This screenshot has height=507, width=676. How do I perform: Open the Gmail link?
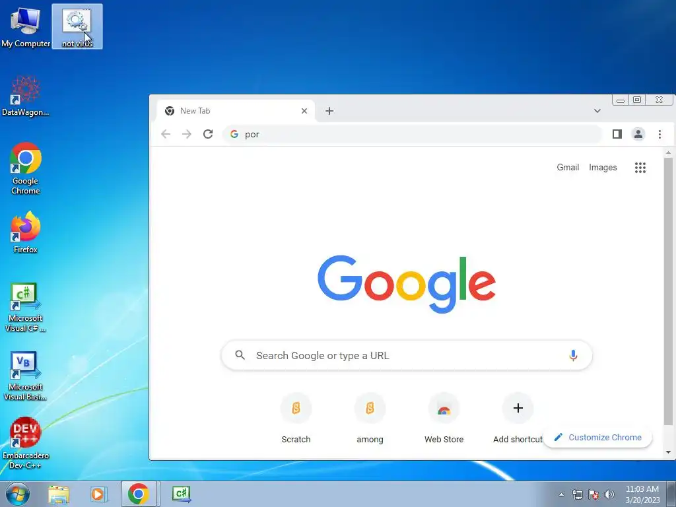(567, 167)
